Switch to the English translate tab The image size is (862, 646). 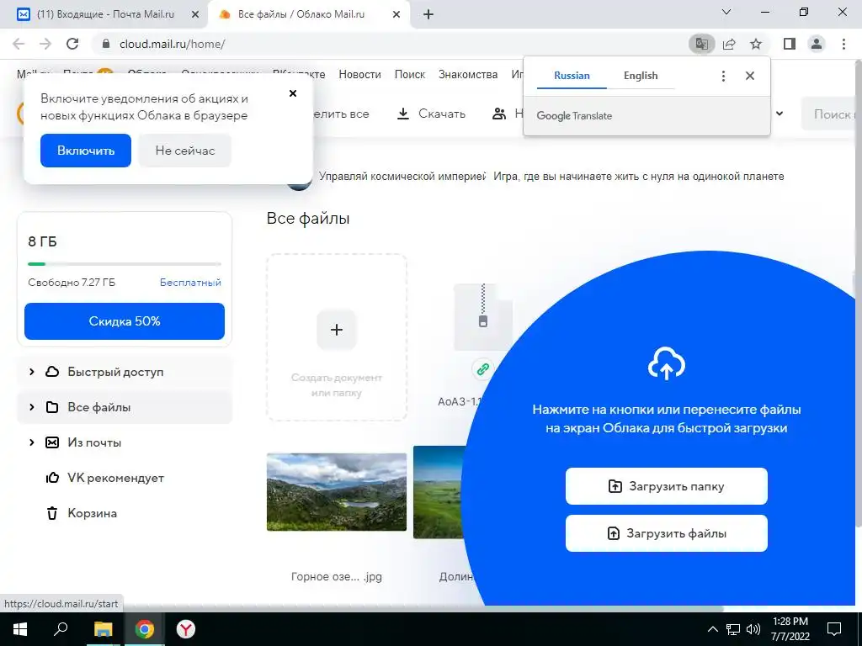click(641, 76)
